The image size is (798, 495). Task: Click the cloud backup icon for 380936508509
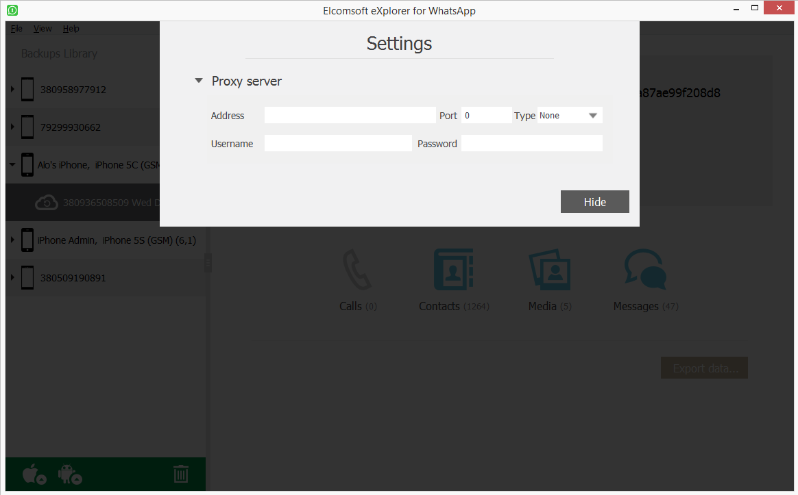47,202
